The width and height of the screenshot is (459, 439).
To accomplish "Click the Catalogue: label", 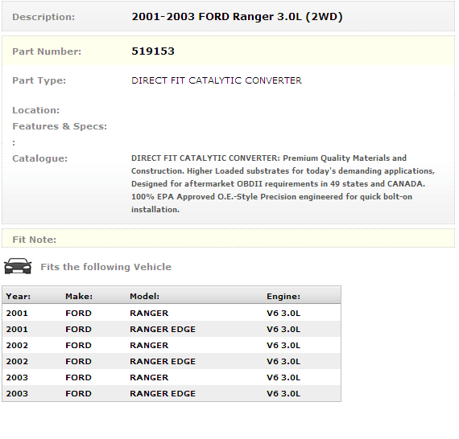I will point(39,158).
